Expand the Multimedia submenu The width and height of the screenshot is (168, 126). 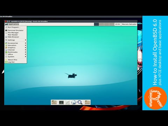point(16,52)
